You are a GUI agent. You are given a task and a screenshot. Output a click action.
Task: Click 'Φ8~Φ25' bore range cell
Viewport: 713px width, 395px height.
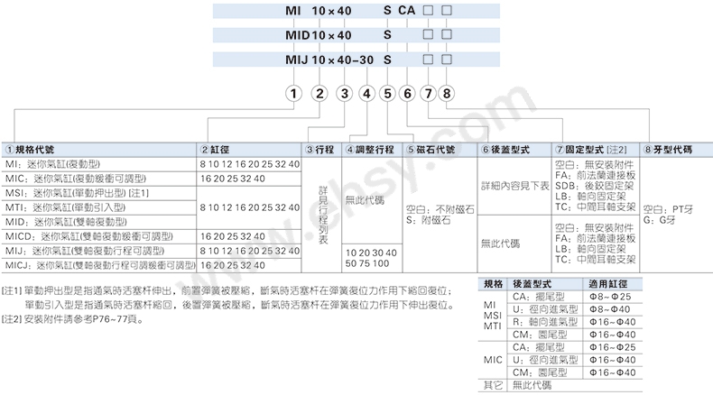coord(610,297)
